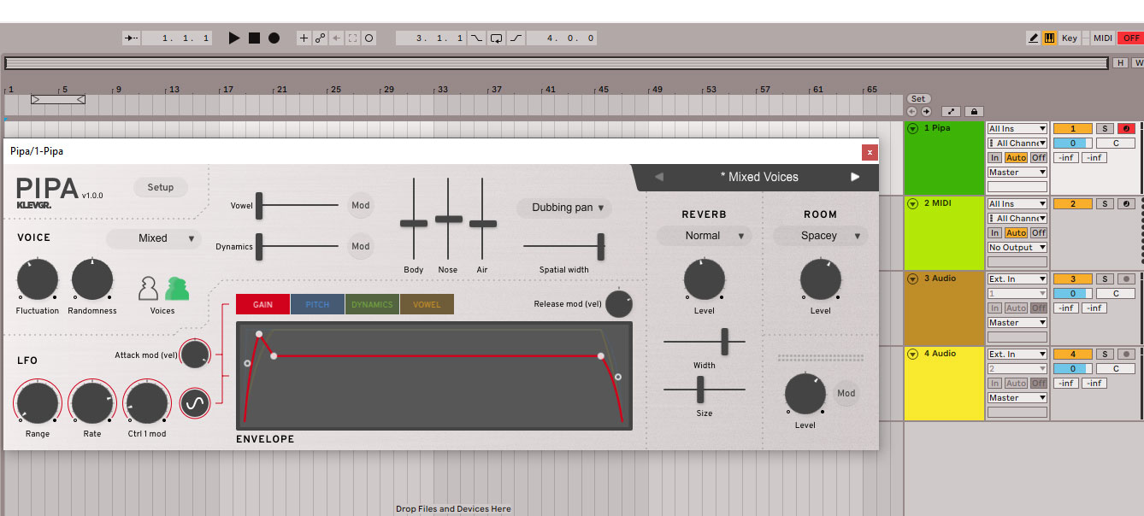This screenshot has width=1144, height=516.
Task: Open the No Output dropdown on MIDI track
Action: pyautogui.click(x=1017, y=248)
